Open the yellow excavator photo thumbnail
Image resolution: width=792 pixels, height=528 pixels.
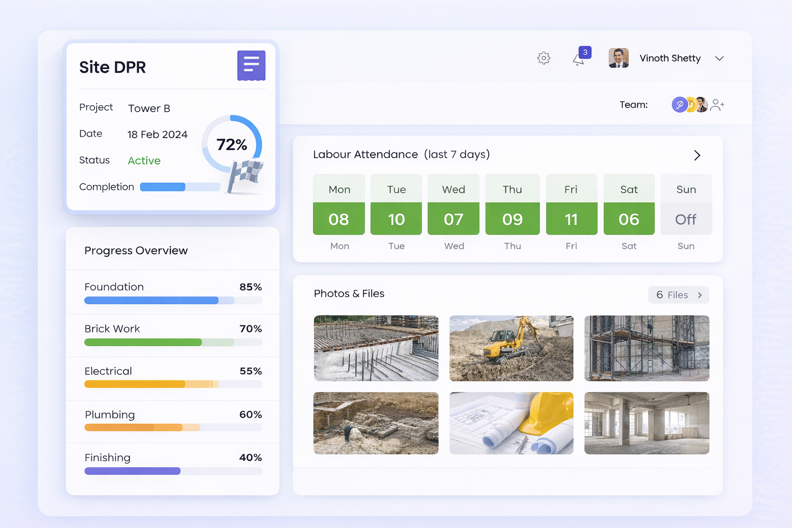511,348
